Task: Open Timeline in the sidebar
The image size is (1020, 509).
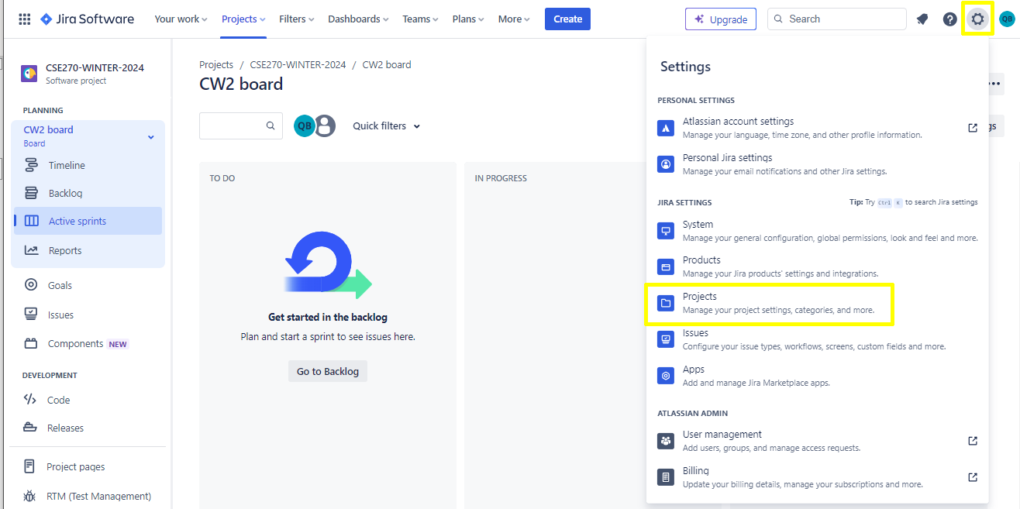Action: pos(67,165)
